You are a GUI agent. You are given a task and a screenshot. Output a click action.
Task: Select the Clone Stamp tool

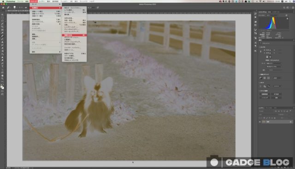[2, 42]
